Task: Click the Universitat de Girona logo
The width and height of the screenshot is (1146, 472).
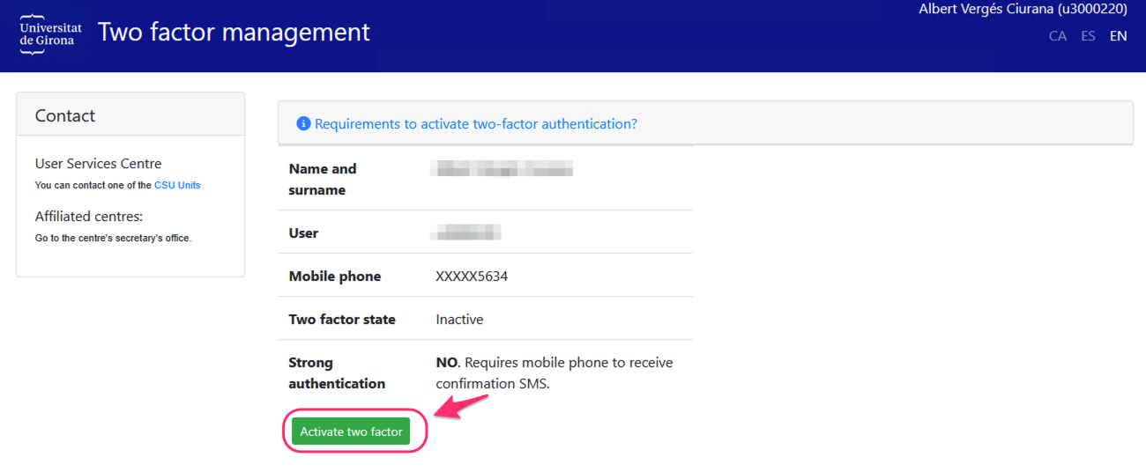Action: (50, 34)
